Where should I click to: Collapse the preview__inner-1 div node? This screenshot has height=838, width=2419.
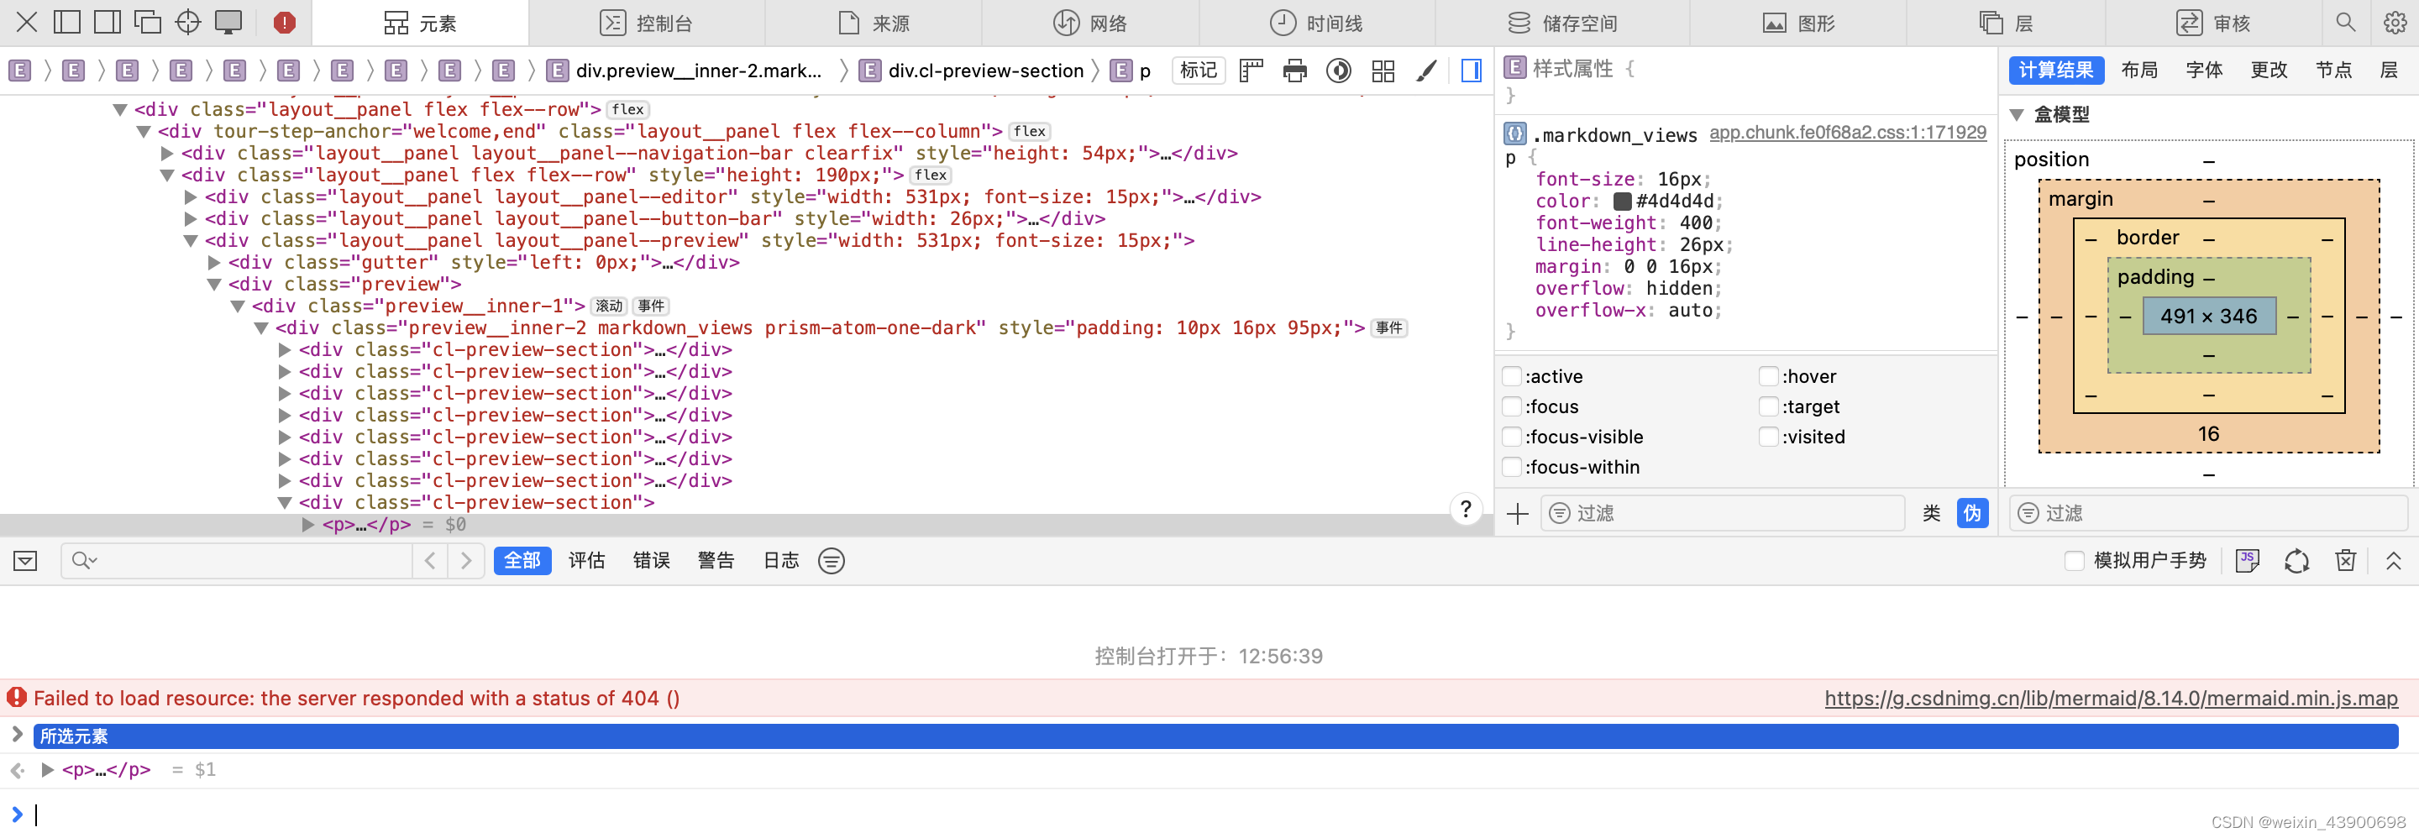click(238, 306)
